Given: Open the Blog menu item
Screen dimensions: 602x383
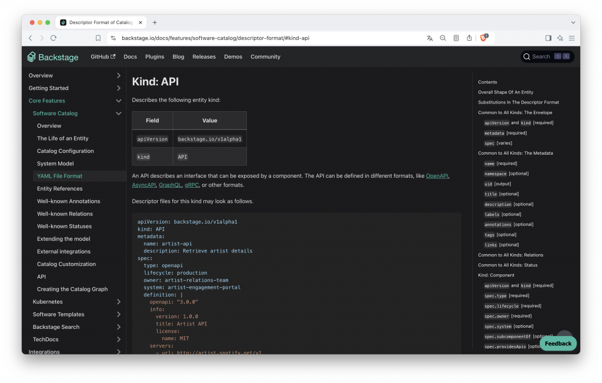Looking at the screenshot, I should (178, 56).
